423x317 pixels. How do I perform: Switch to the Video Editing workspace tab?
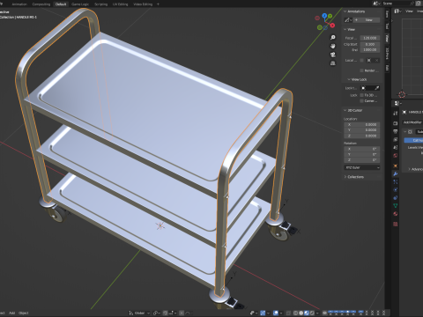click(x=143, y=4)
